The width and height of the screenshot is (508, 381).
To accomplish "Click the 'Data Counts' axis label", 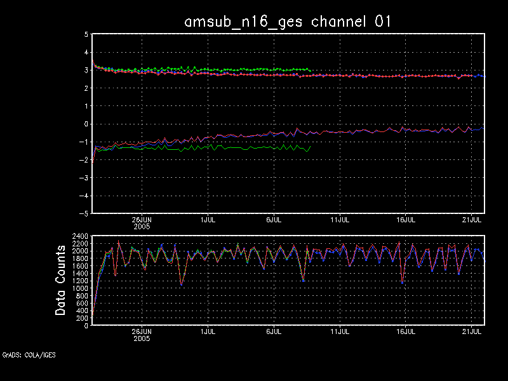I will pos(61,280).
